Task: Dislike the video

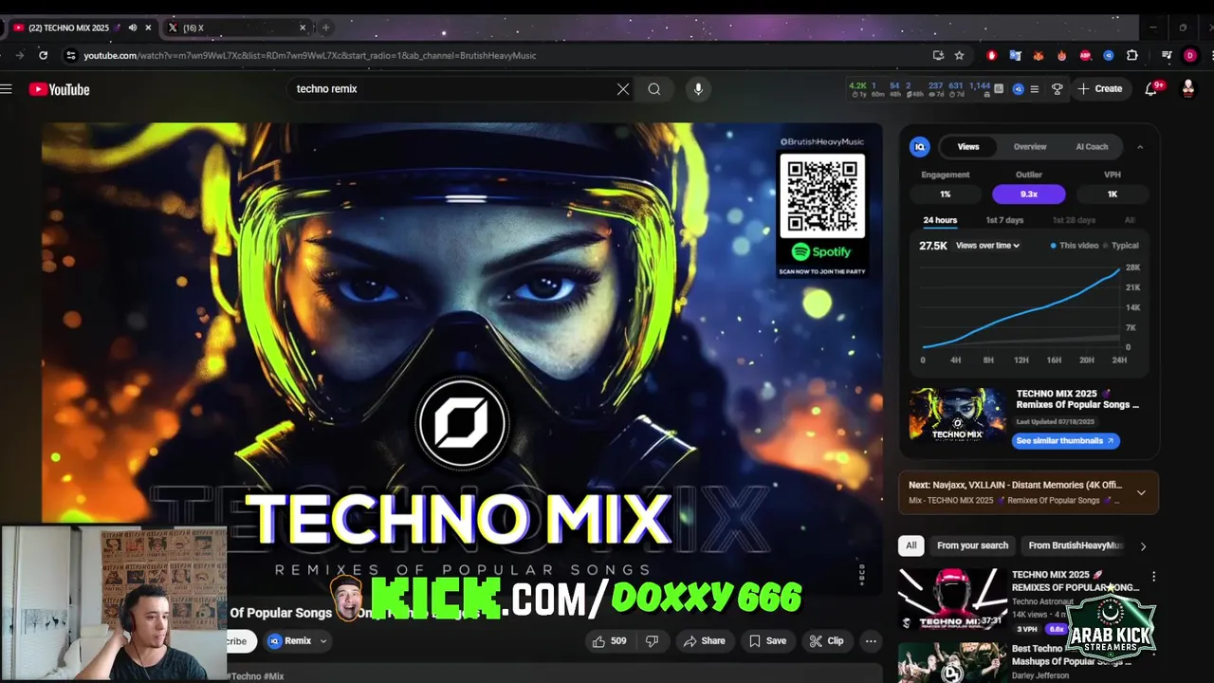Action: pos(653,641)
